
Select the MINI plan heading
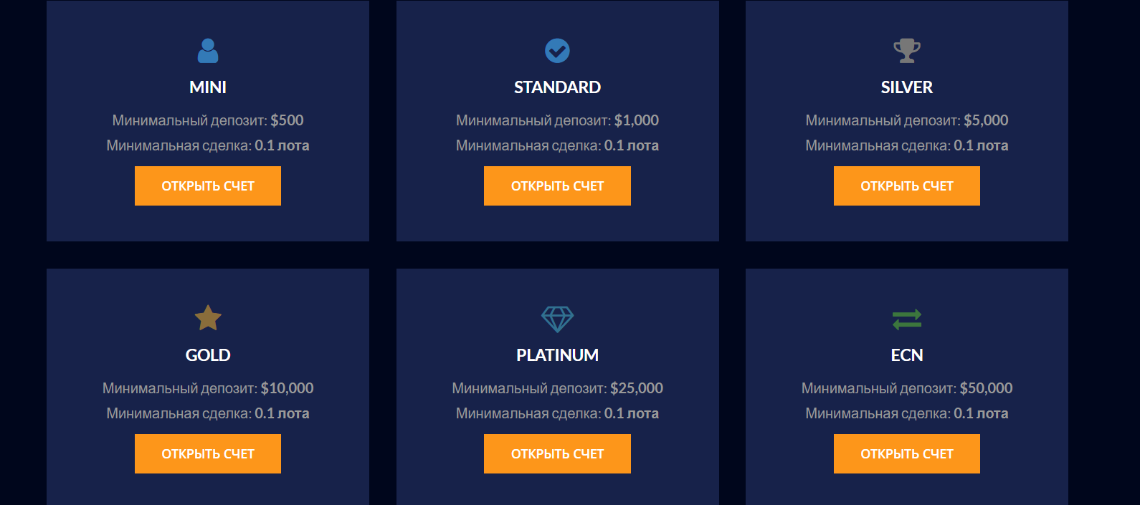tap(208, 87)
